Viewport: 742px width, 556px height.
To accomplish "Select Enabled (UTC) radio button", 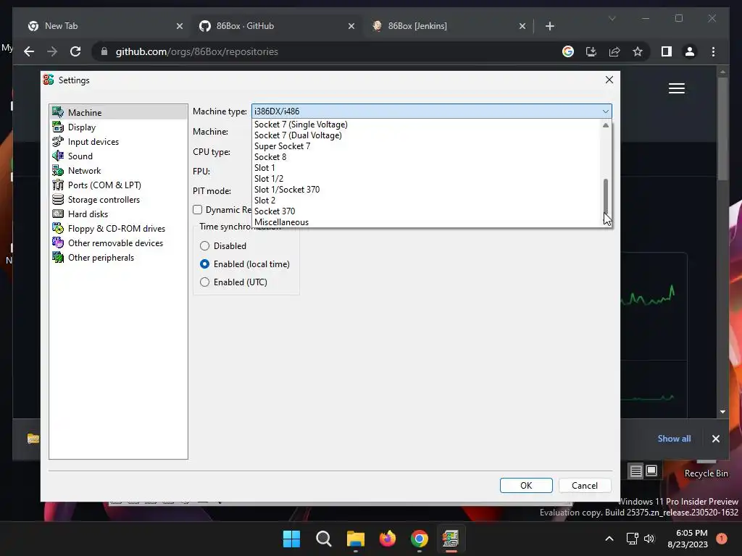I will (x=204, y=282).
